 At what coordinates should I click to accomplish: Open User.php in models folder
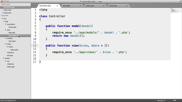click(12, 41)
